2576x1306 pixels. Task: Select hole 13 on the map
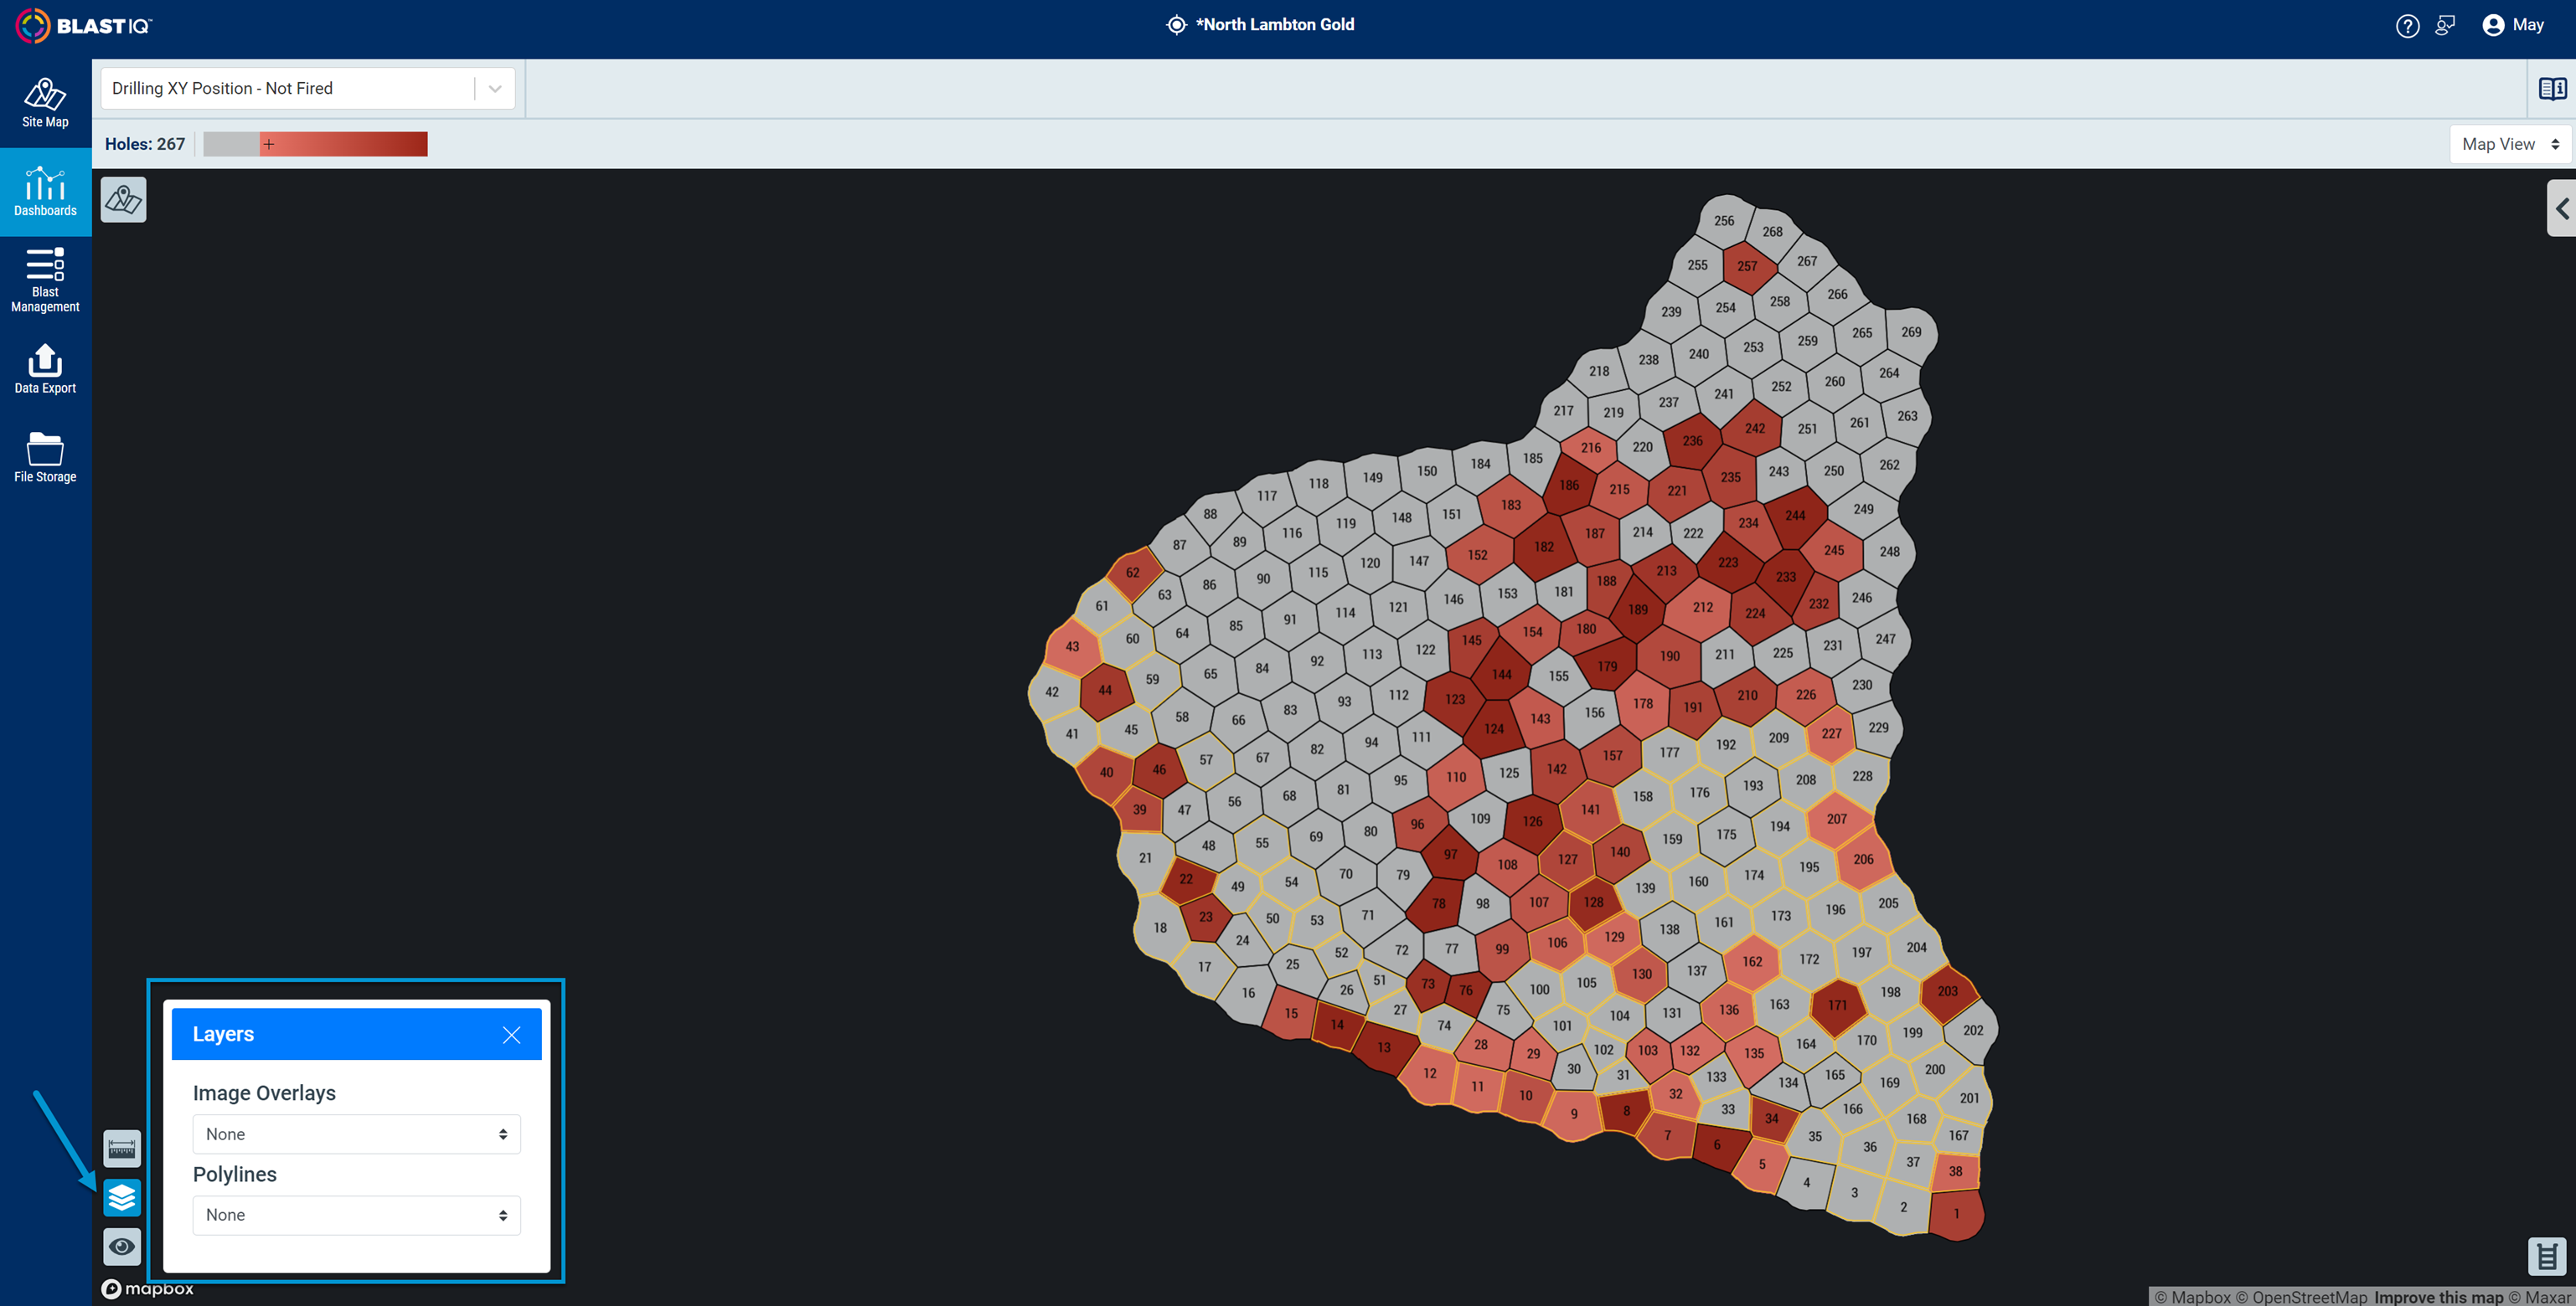pos(1383,1047)
